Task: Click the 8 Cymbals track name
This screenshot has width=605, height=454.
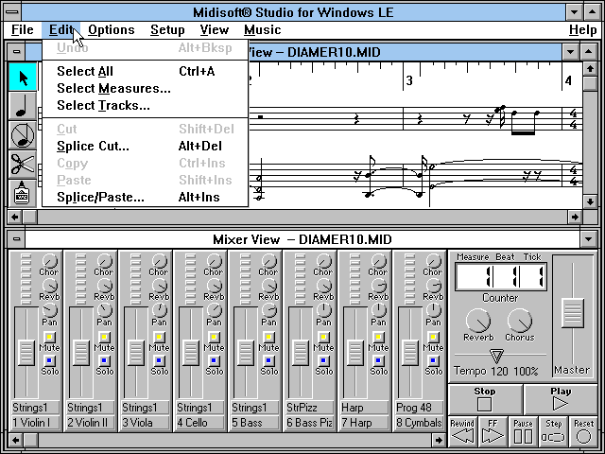Action: (419, 423)
